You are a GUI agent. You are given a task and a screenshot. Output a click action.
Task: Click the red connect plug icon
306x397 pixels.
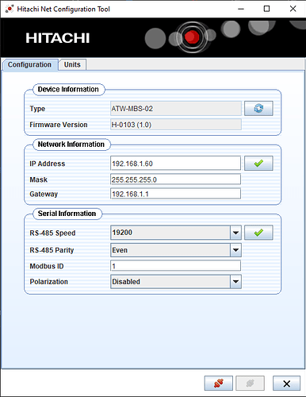pos(219,383)
